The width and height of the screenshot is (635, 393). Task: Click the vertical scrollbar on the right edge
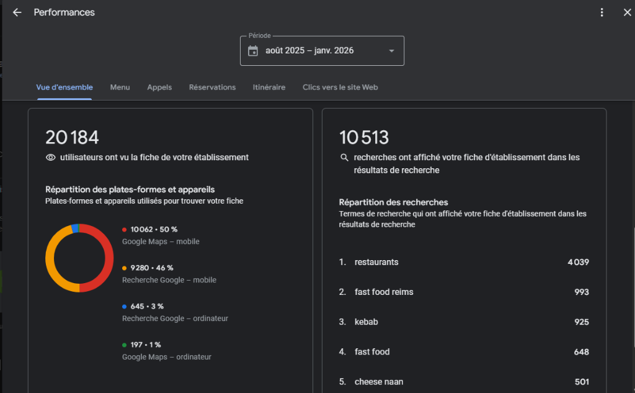coord(633,286)
